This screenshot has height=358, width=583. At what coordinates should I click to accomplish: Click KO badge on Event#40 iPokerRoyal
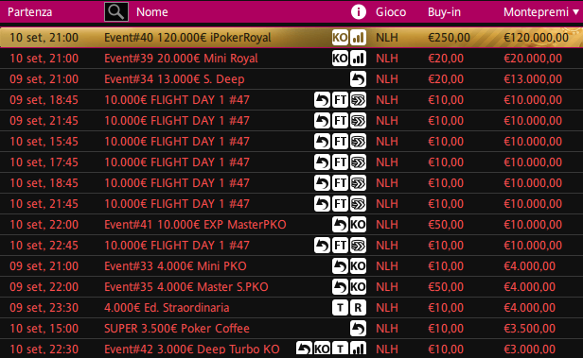(x=340, y=38)
